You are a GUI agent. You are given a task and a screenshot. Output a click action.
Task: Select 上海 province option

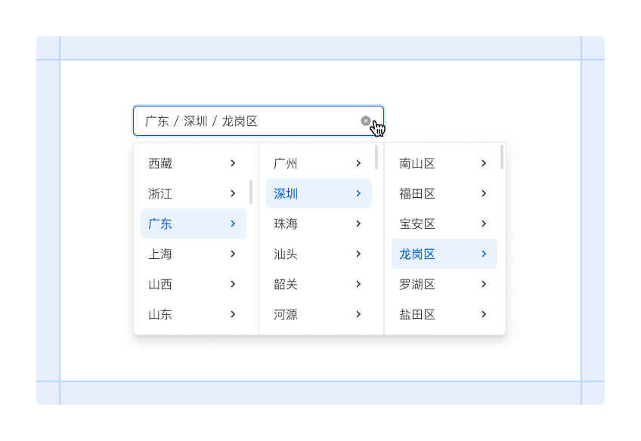(160, 254)
